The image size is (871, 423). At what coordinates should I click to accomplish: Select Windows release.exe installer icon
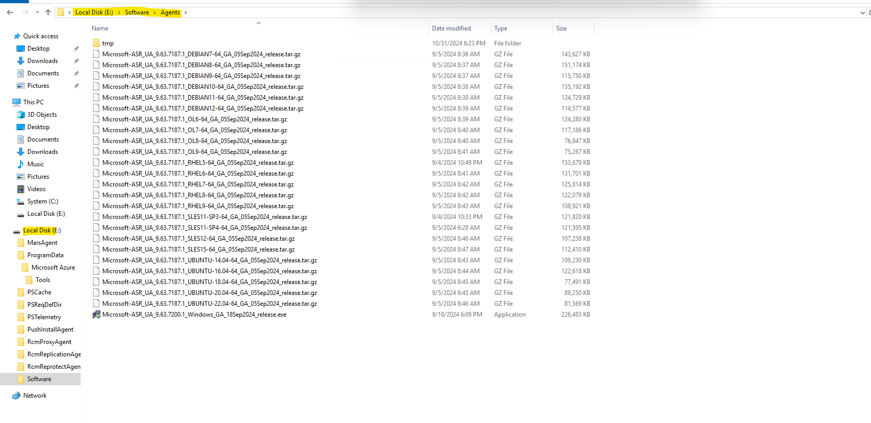pyautogui.click(x=96, y=314)
